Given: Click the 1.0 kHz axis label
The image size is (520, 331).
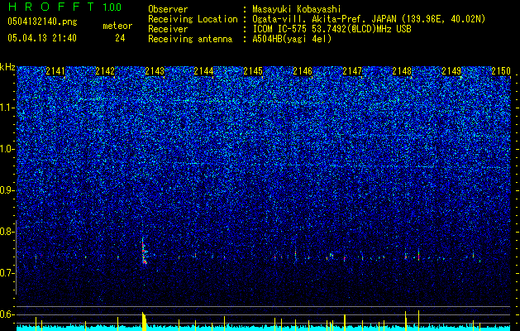Looking at the screenshot, I should point(7,149).
